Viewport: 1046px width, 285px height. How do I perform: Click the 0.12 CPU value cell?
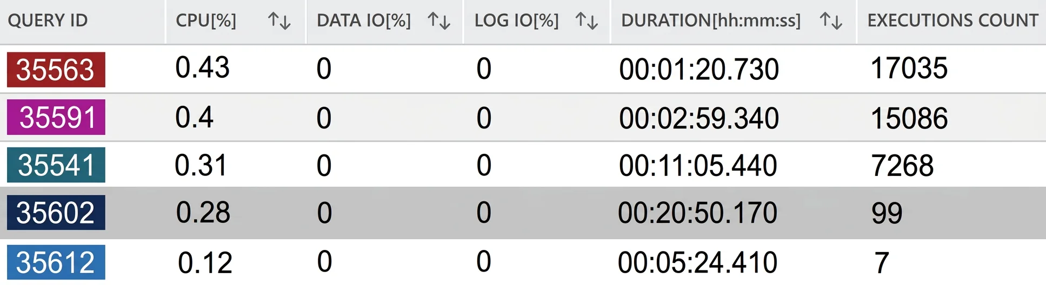pyautogui.click(x=205, y=263)
